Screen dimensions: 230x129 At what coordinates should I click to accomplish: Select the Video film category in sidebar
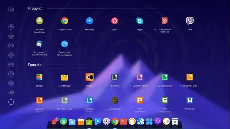pyautogui.click(x=11, y=92)
